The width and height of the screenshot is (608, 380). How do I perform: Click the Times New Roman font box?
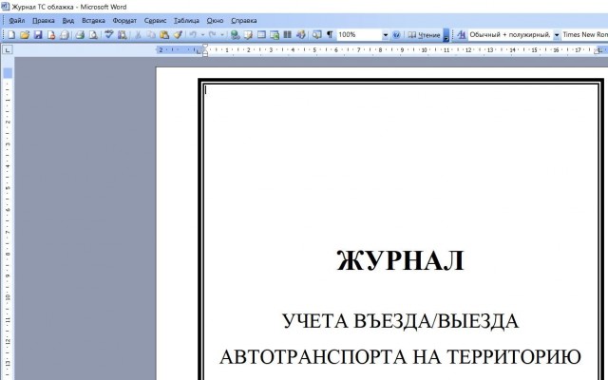[585, 35]
